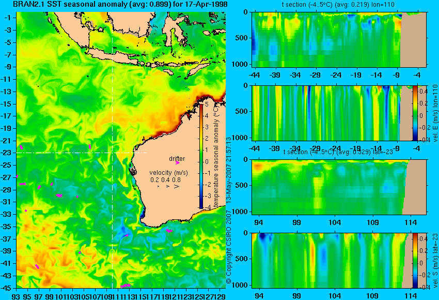Click the vel. S colorbar beside bottom section

point(415,261)
